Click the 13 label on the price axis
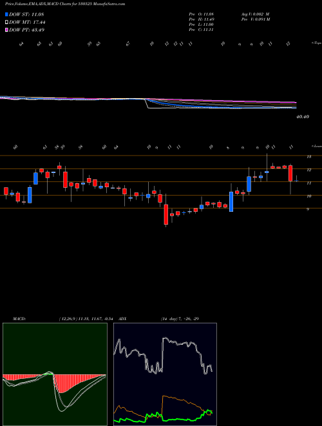Image resolution: width=322 pixels, height=426 pixels. pos(308,157)
